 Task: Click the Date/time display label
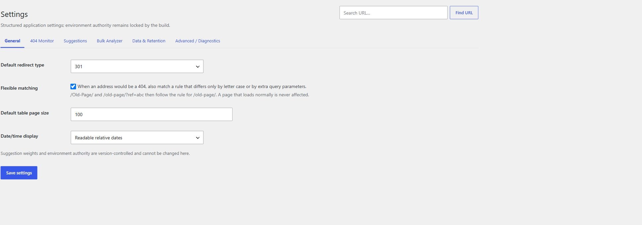tap(20, 136)
